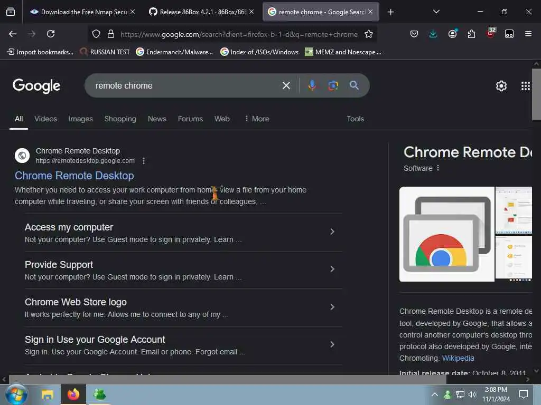Open the volume control in system tray

472,394
